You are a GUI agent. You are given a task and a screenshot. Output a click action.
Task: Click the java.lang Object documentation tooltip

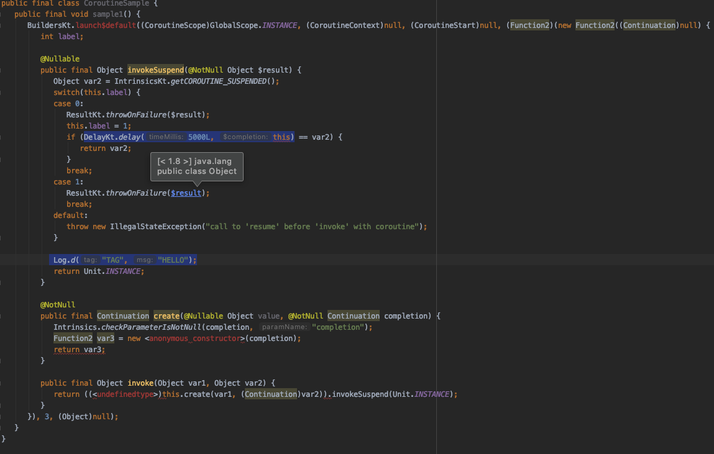[x=197, y=166]
